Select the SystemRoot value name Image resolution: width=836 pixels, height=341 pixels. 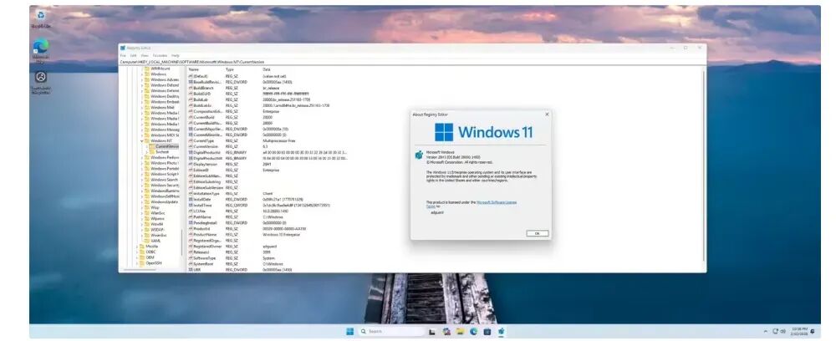pyautogui.click(x=202, y=264)
